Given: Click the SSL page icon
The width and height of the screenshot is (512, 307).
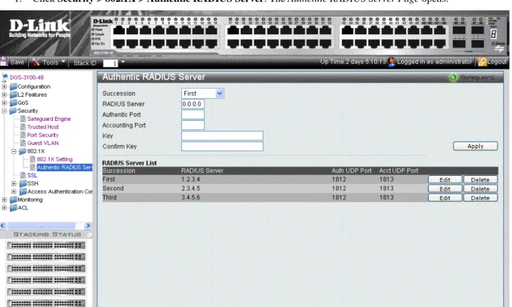Looking at the screenshot, I should tap(23, 175).
